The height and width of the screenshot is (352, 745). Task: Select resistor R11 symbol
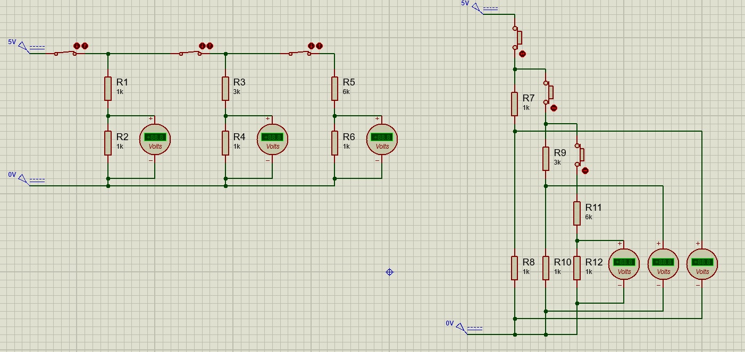577,213
